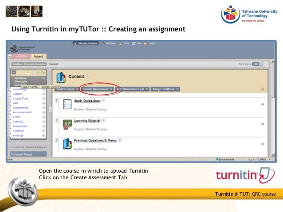Open Assignments in course menu
This screenshot has width=283, height=212.
click(x=20, y=108)
